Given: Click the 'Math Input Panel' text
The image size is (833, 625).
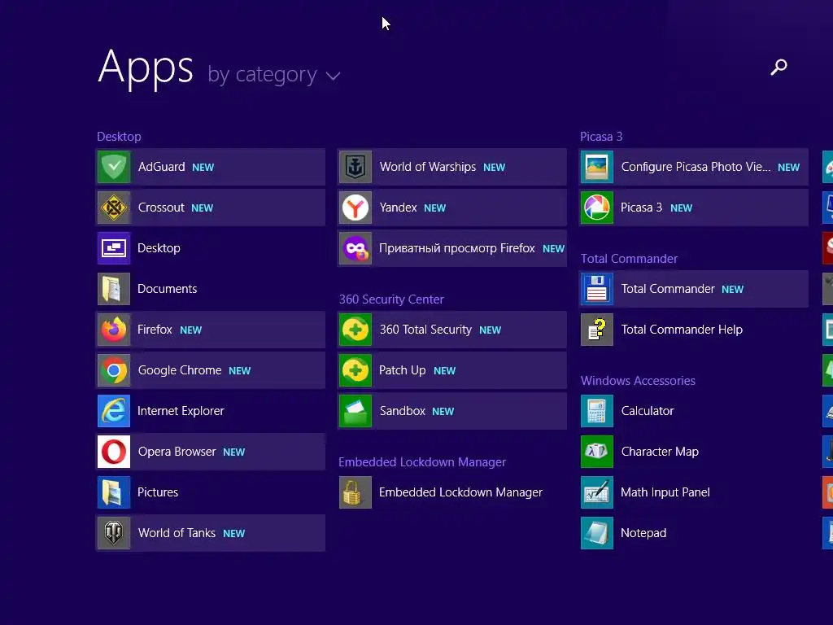Looking at the screenshot, I should [x=665, y=492].
